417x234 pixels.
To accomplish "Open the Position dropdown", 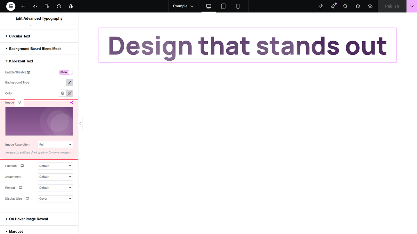I will (55, 166).
